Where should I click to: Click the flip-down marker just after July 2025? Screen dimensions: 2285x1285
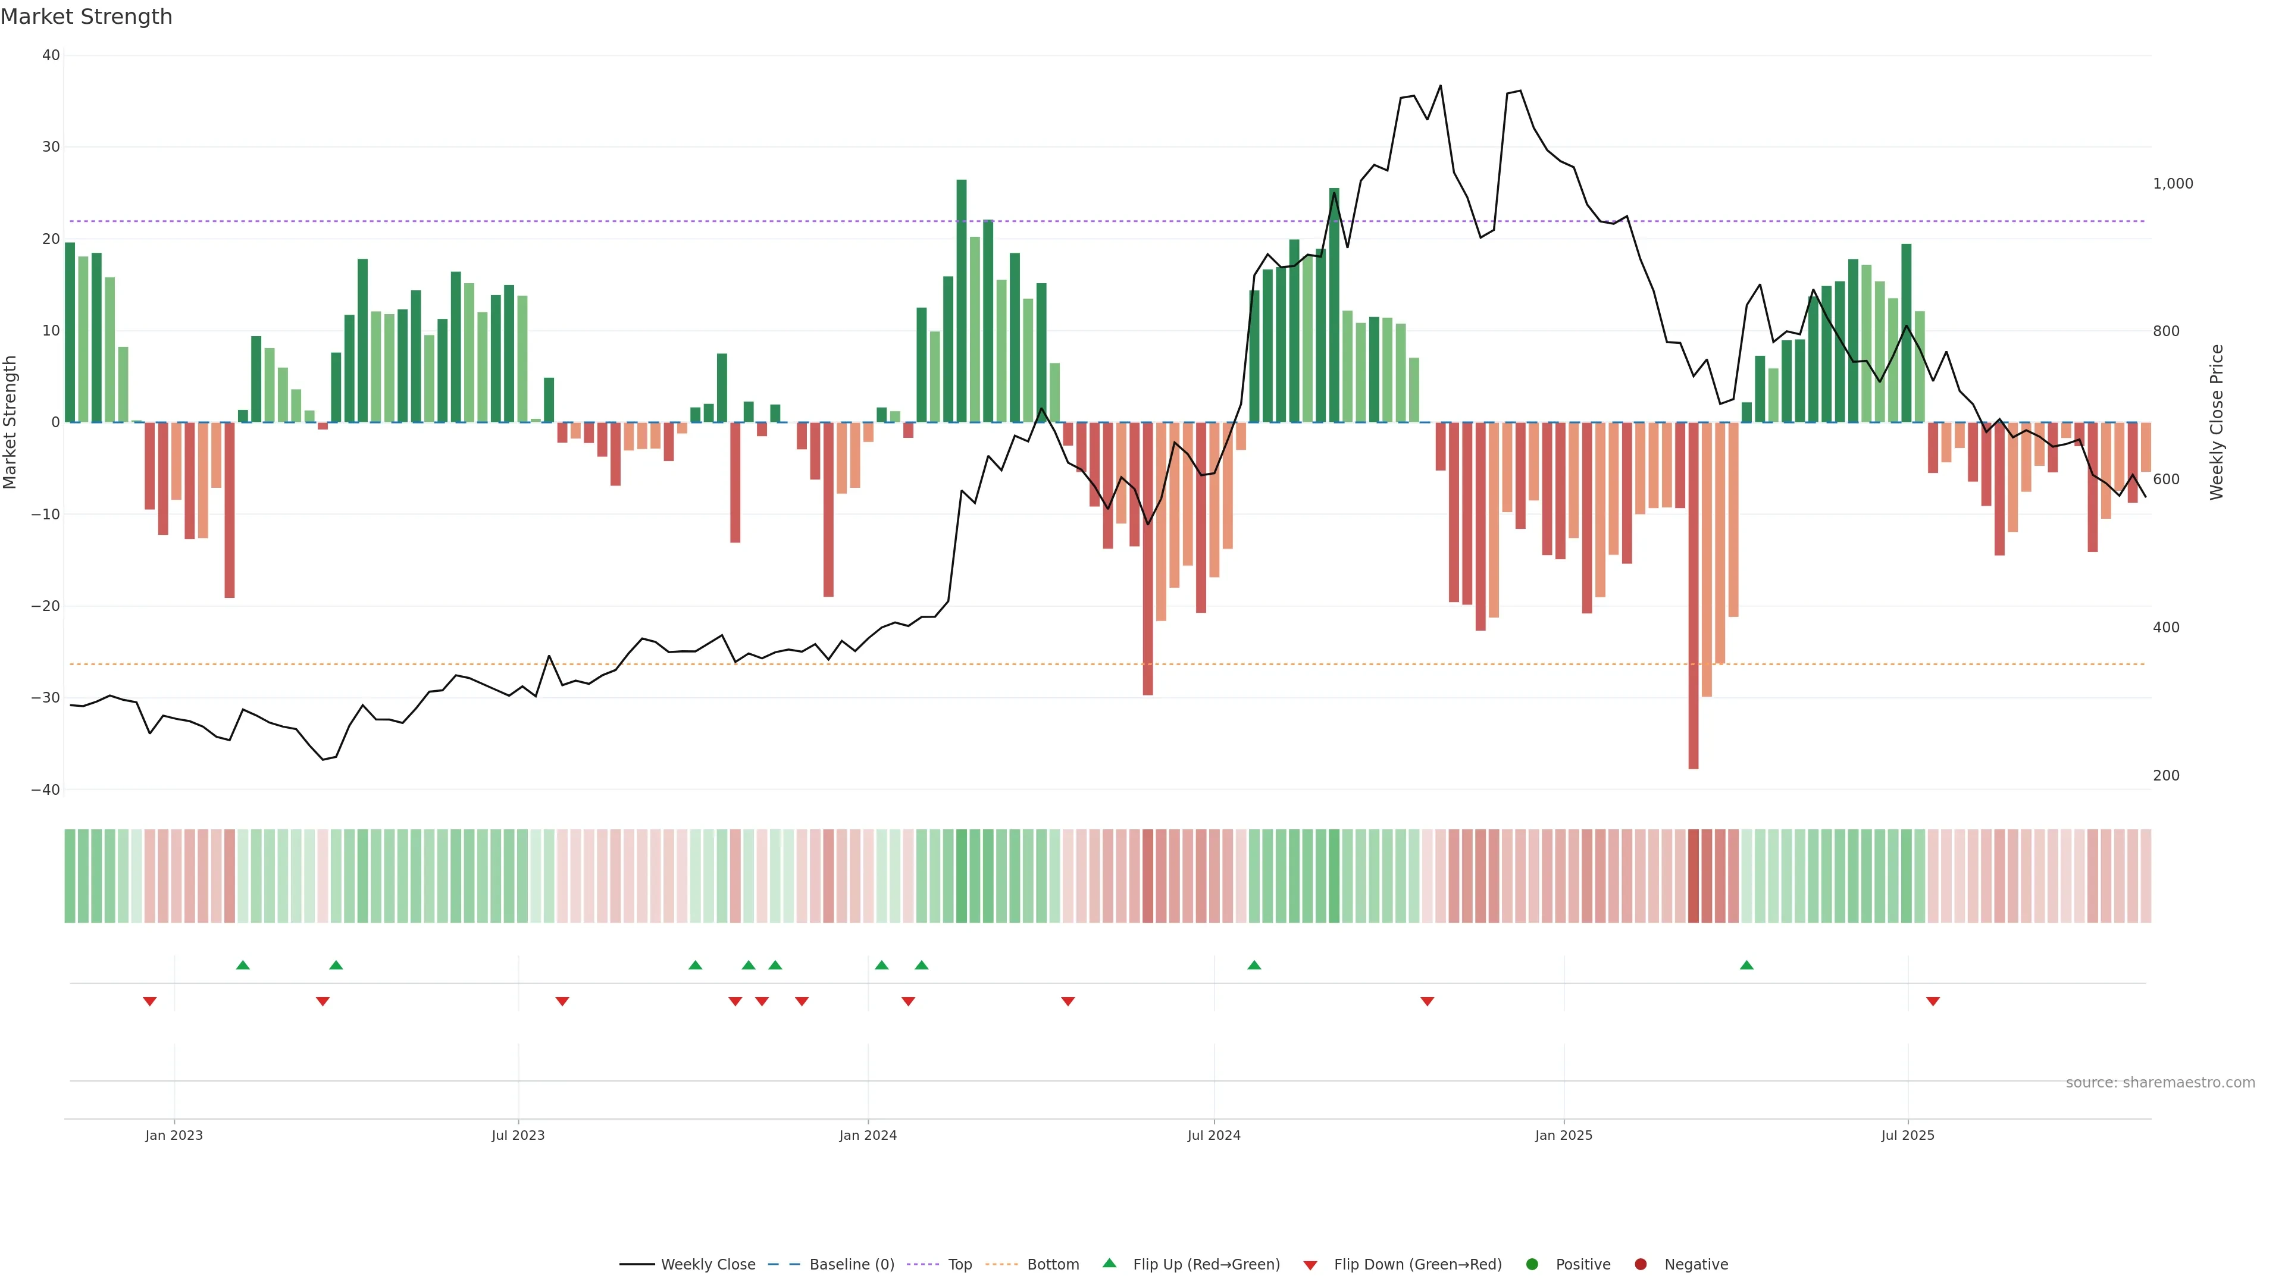[1933, 1001]
